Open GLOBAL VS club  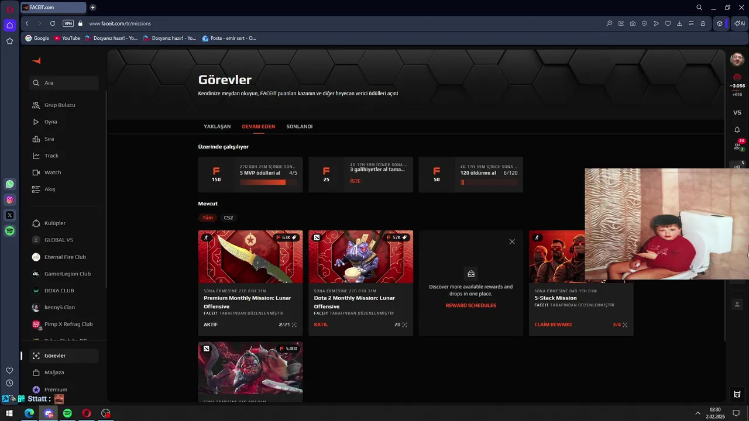point(64,240)
